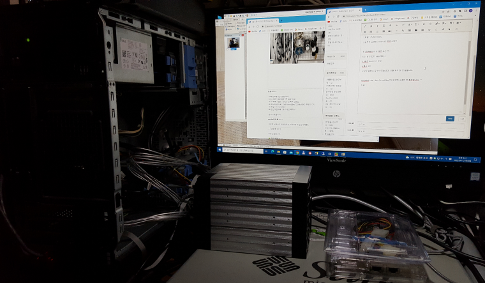485x283 pixels.
Task: Click the cable photo in the middle browser
Action: coord(281,48)
